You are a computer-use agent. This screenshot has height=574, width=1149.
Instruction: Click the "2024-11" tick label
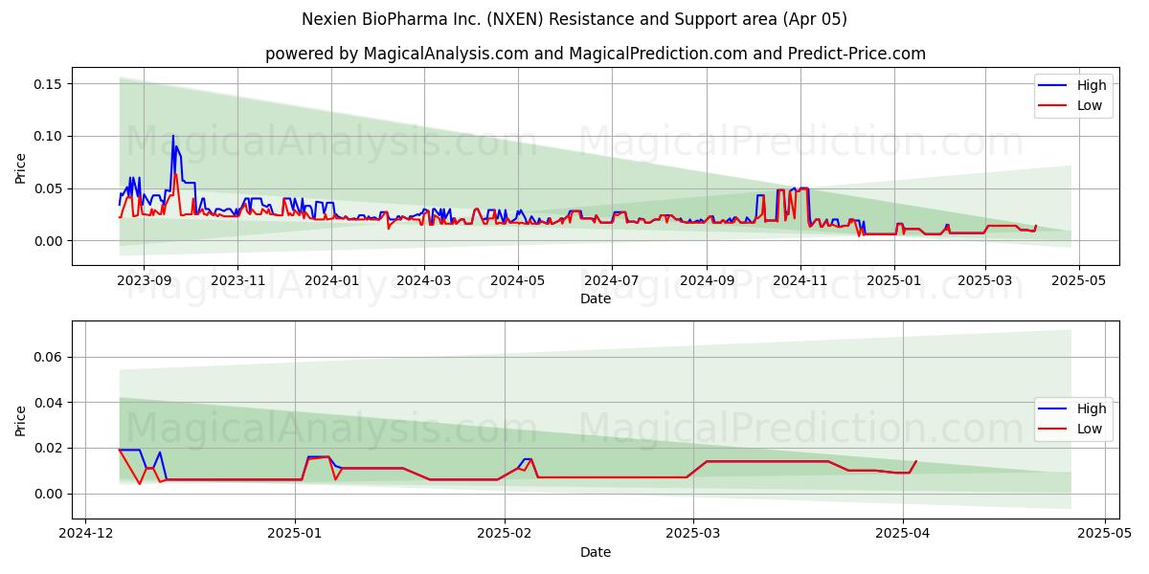pos(800,281)
